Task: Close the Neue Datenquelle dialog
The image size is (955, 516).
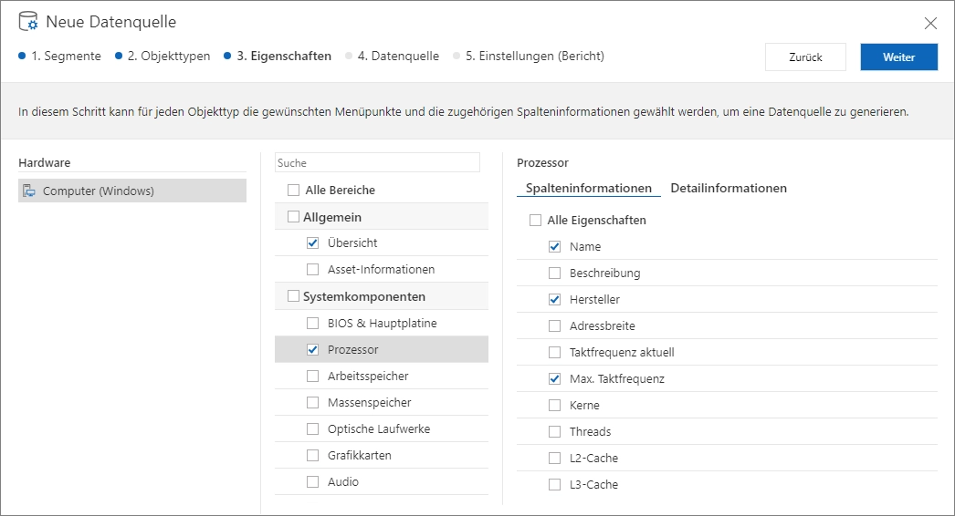Action: coord(930,23)
